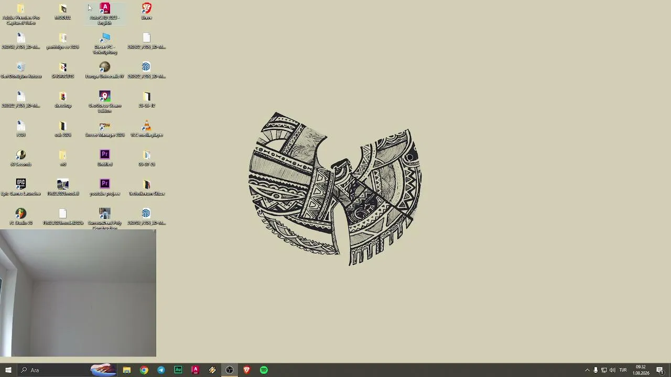Open the TUR input language switcher
This screenshot has height=377, width=671.
[623, 370]
